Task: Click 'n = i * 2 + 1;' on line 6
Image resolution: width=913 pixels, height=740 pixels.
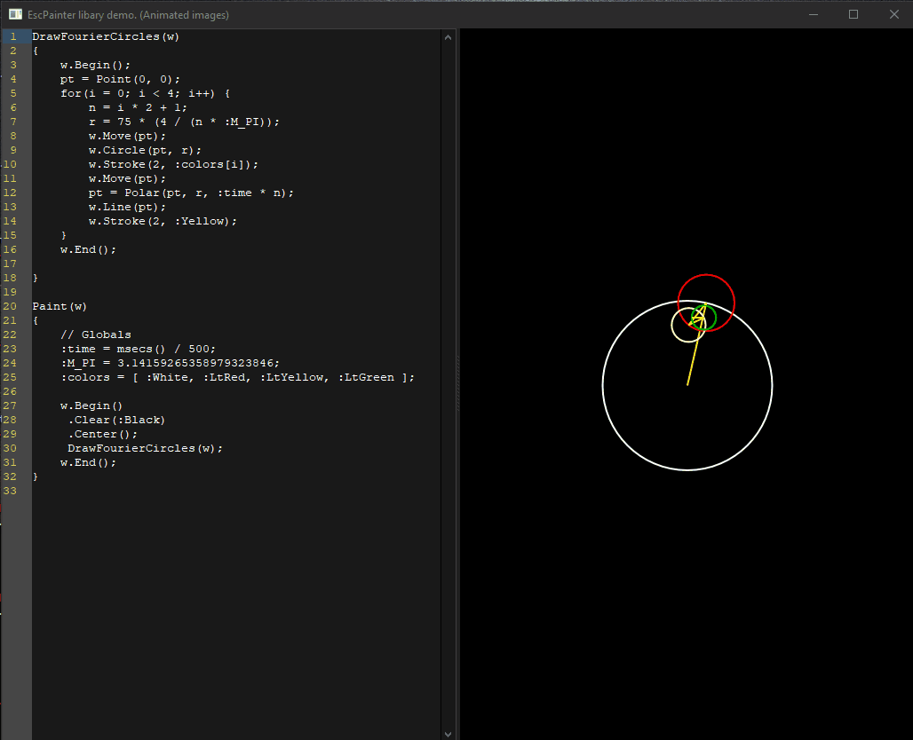Action: pyautogui.click(x=138, y=107)
